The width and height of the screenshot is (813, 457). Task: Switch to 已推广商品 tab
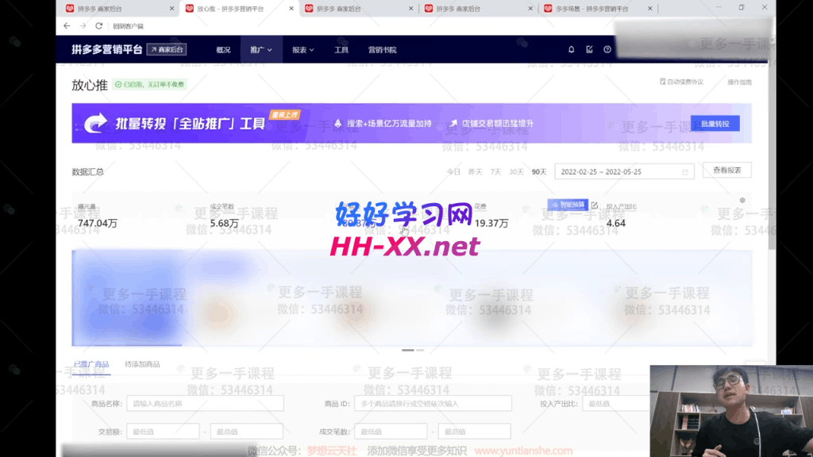point(91,364)
